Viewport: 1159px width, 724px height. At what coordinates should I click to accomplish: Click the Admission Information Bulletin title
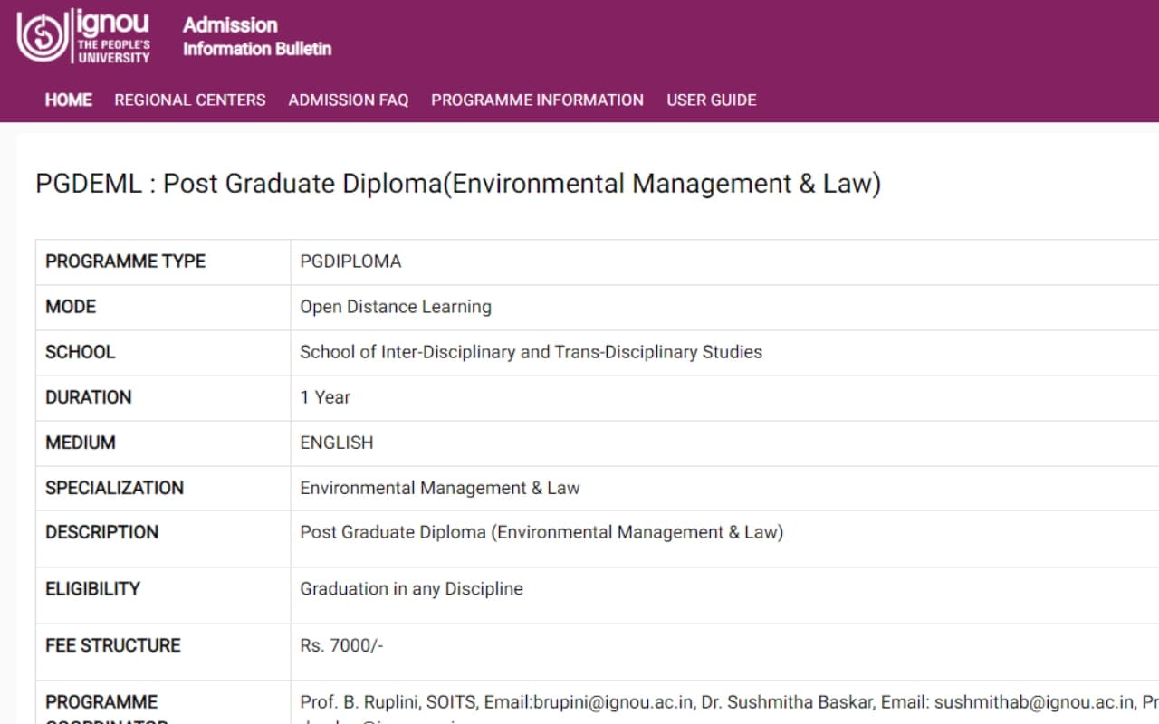pyautogui.click(x=256, y=36)
